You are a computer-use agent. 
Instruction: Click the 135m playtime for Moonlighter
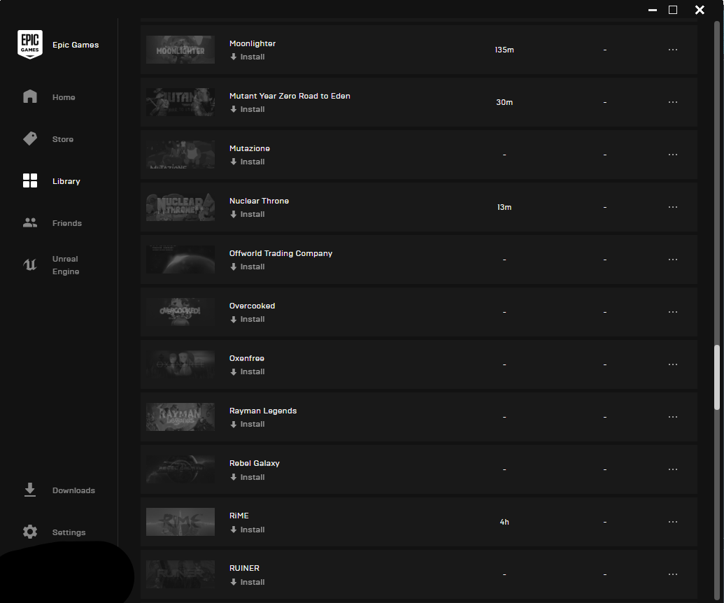point(504,50)
